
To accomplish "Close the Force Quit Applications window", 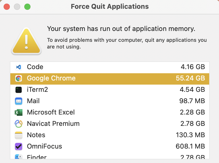I will (7, 7).
